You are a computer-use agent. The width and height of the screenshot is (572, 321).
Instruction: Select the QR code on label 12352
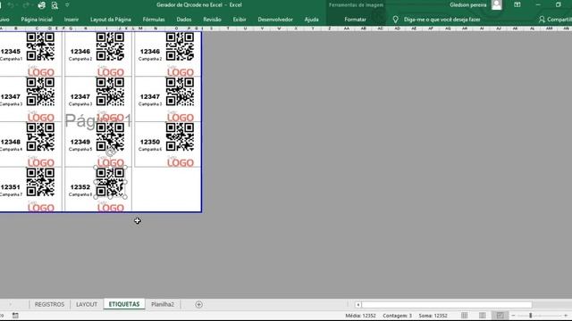point(110,182)
